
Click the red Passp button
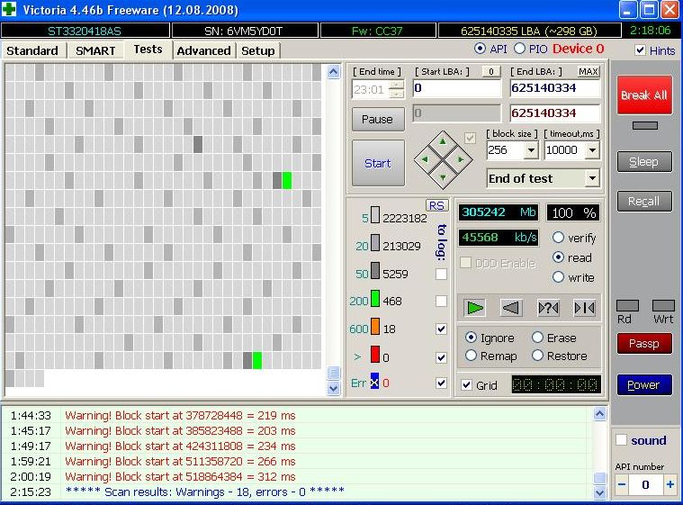pos(644,343)
